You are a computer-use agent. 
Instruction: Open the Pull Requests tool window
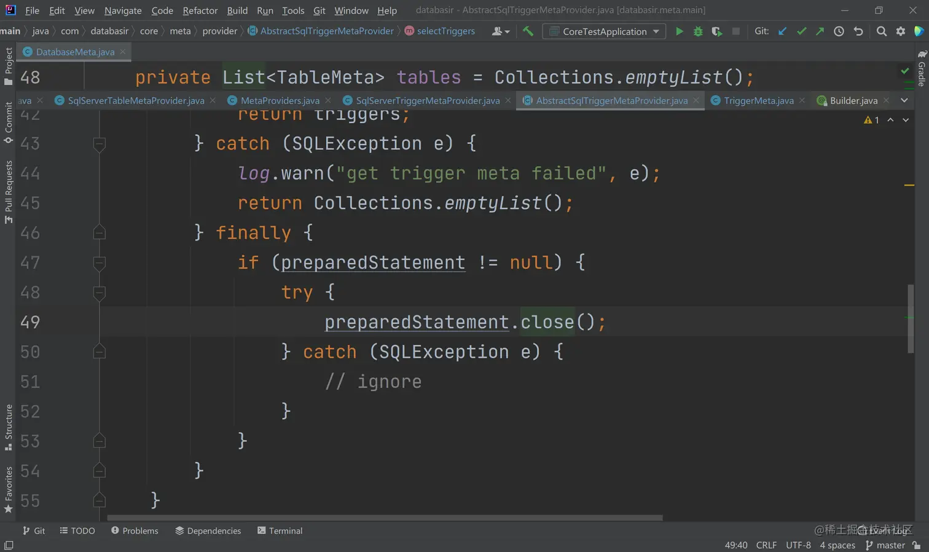[9, 192]
